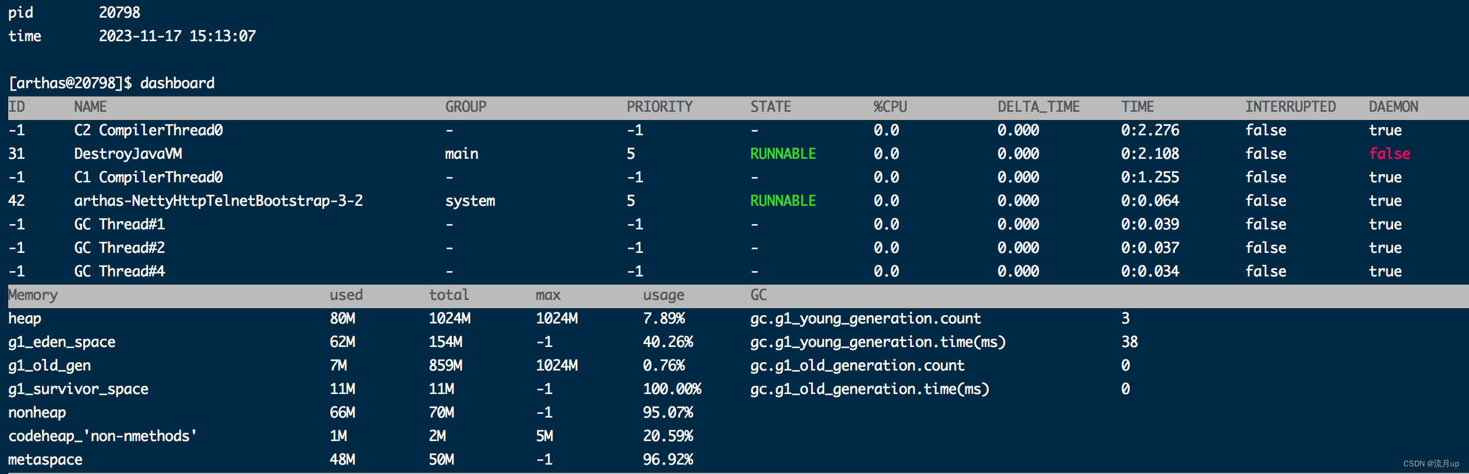Viewport: 1469px width, 474px height.
Task: Click the PRIORITY column header
Action: pyautogui.click(x=660, y=106)
